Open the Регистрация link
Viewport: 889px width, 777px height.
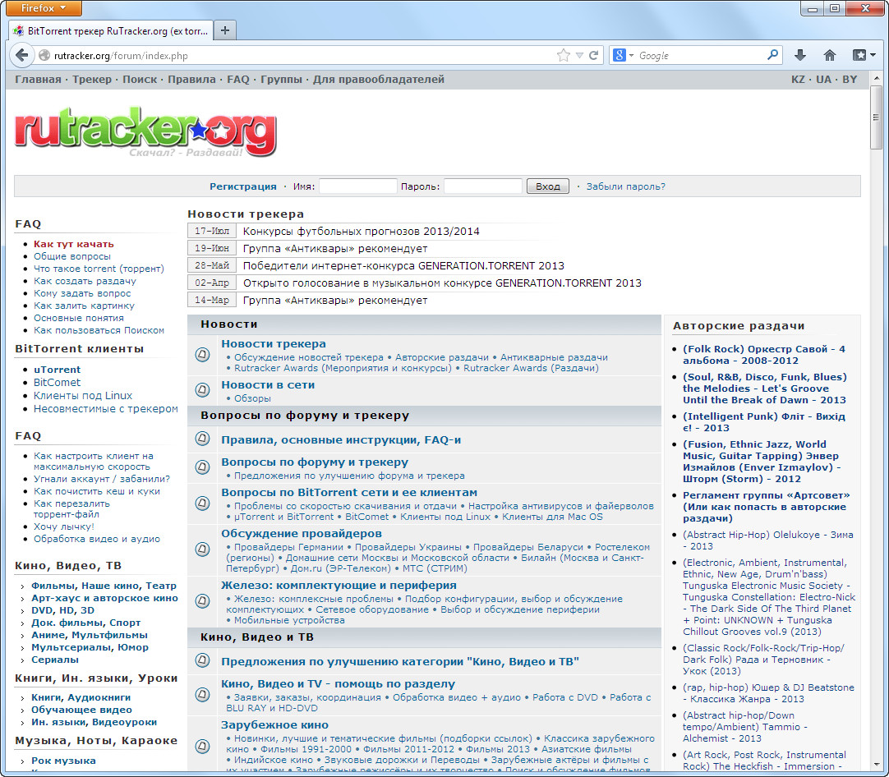click(x=243, y=186)
